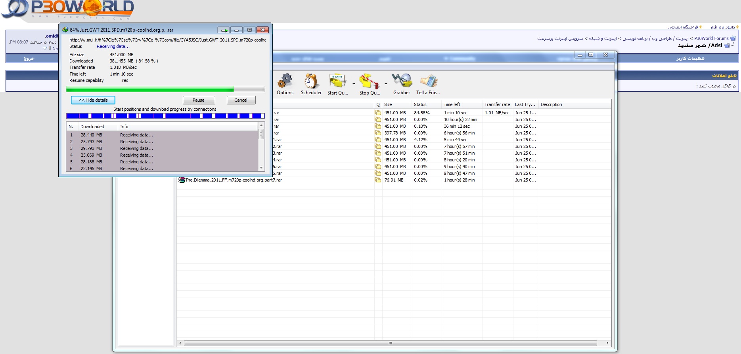Screen dimensions: 741x354
Task: Click خروج in forum navigation bar
Action: point(29,59)
